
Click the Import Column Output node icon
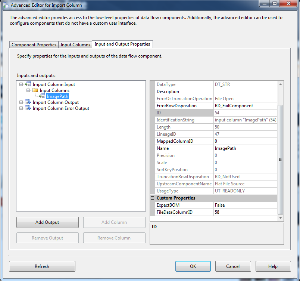(x=28, y=102)
